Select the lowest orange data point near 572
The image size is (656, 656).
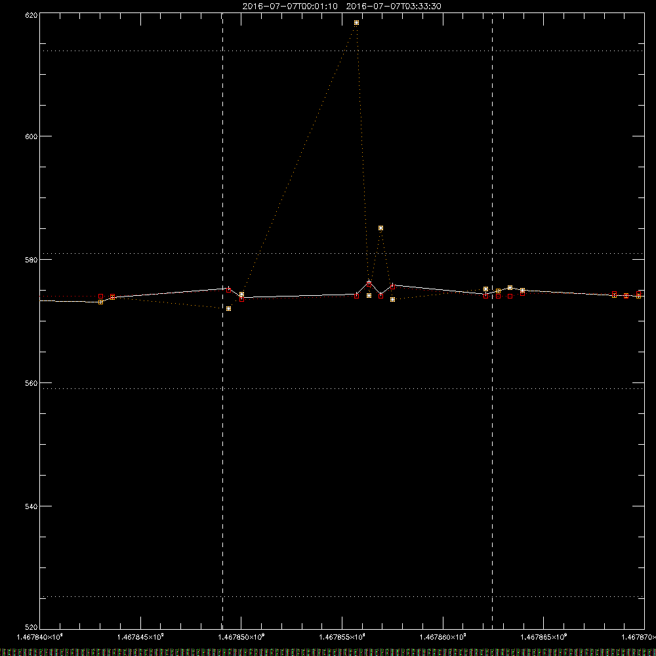click(x=228, y=309)
